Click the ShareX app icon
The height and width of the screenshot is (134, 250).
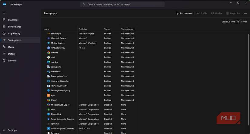[48, 100]
